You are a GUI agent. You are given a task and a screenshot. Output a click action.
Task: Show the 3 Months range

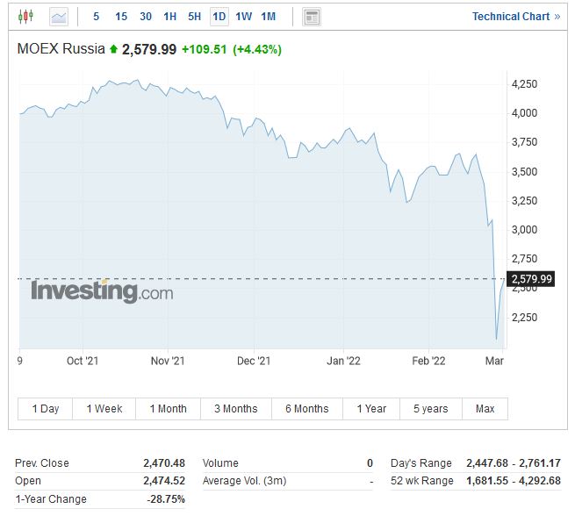(235, 409)
